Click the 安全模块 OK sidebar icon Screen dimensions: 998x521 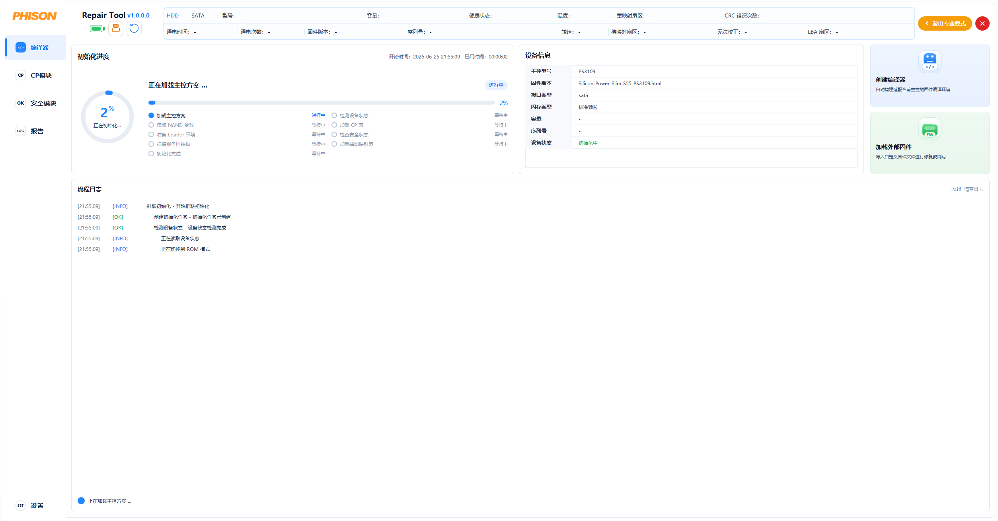tap(21, 103)
